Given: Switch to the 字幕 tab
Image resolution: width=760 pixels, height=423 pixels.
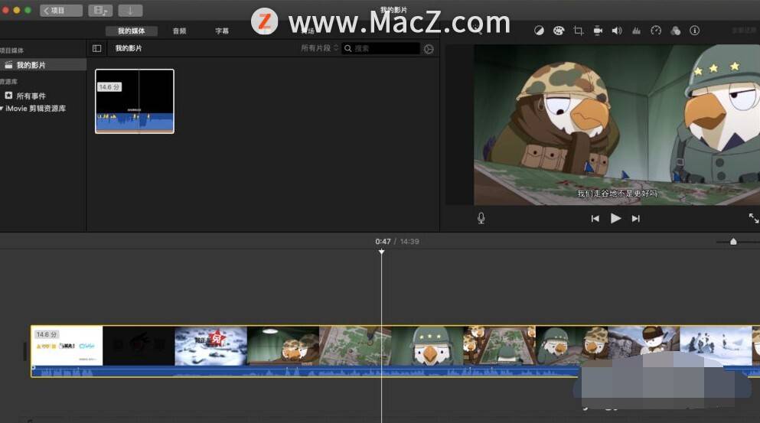Looking at the screenshot, I should coord(222,31).
